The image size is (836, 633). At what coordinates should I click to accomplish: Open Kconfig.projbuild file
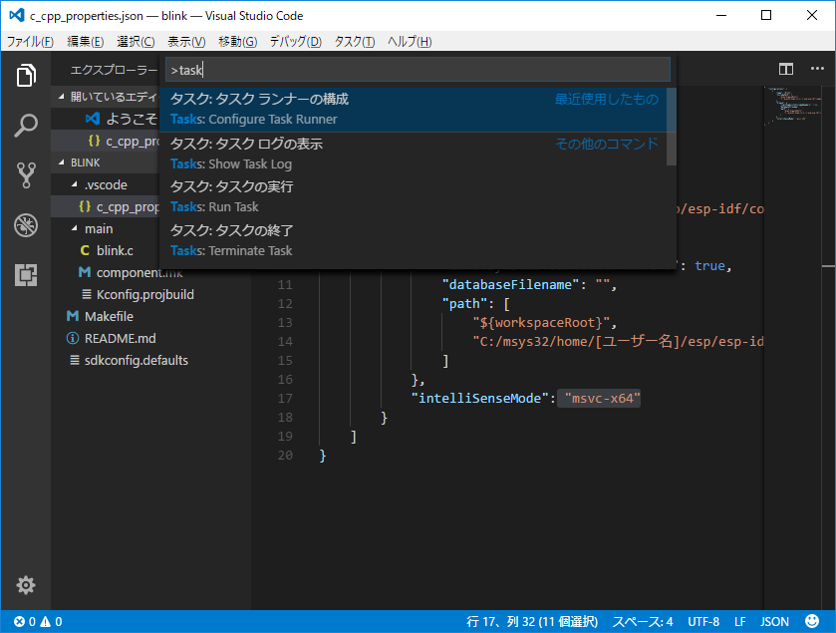tap(150, 294)
